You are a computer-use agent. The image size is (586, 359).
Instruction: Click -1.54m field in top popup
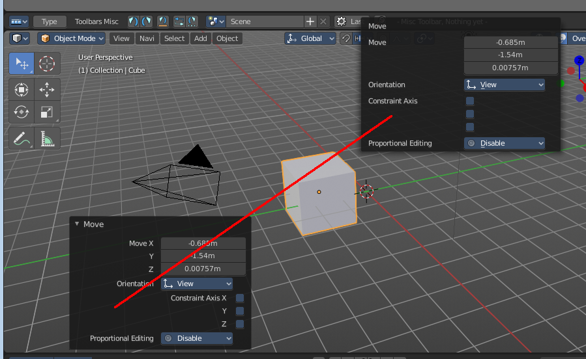pos(511,55)
